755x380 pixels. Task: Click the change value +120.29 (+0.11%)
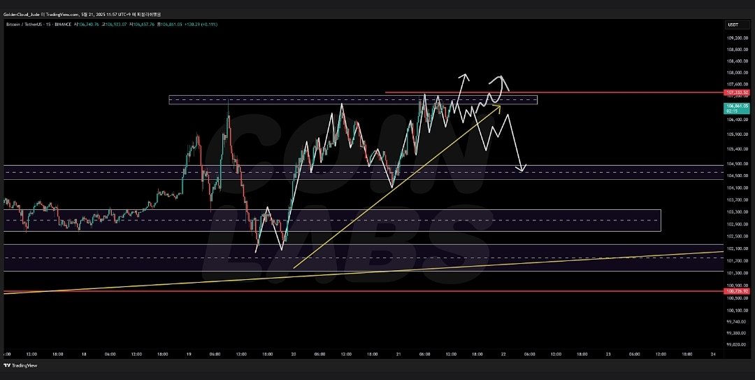pos(201,24)
